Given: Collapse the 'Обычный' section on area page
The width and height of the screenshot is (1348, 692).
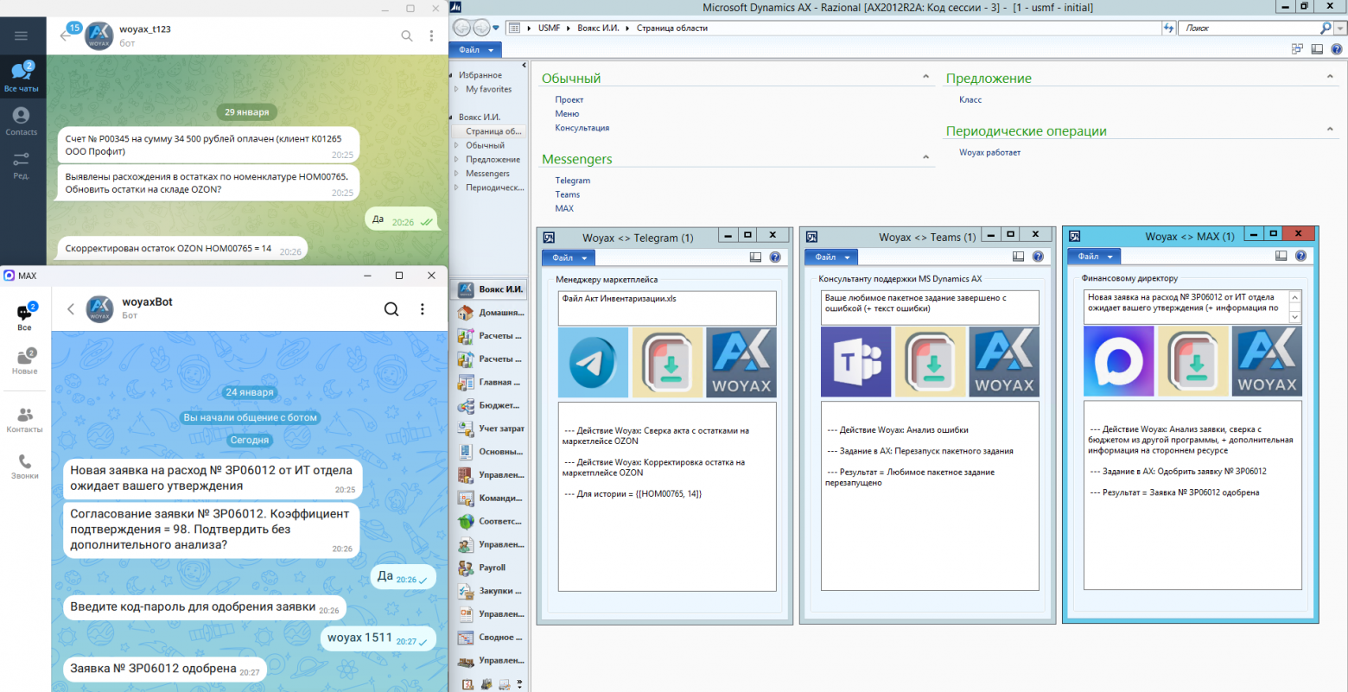Looking at the screenshot, I should [x=926, y=78].
